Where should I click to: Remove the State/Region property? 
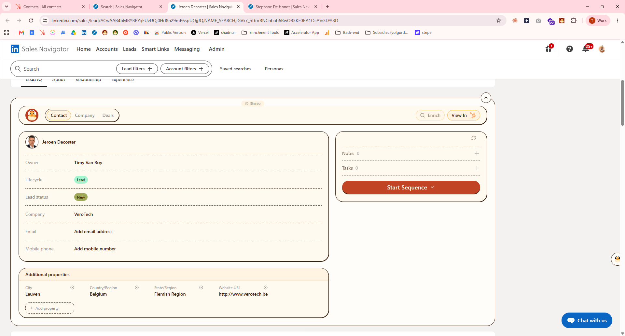[x=201, y=287]
